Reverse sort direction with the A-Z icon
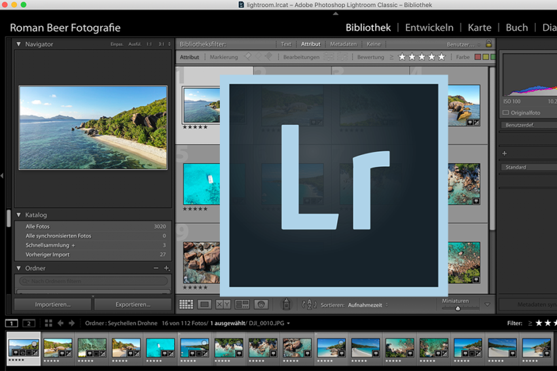This screenshot has width=557, height=371. coord(309,305)
